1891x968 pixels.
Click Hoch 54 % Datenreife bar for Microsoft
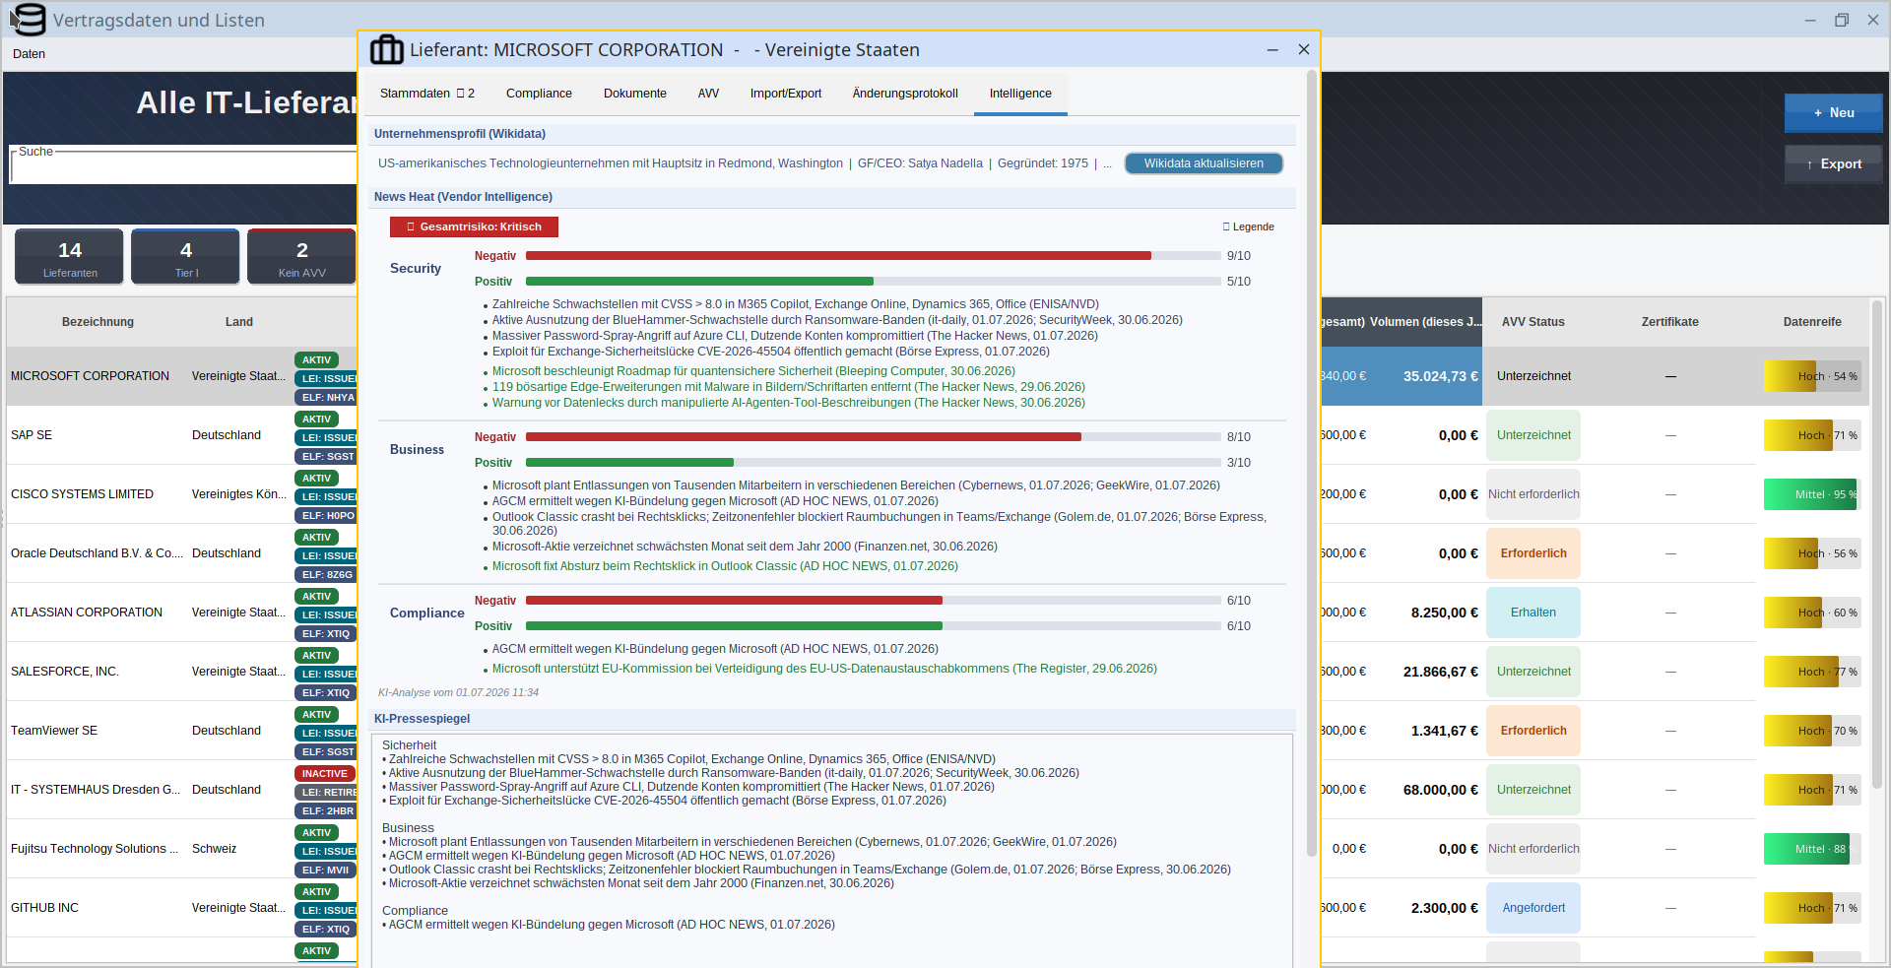pyautogui.click(x=1812, y=376)
